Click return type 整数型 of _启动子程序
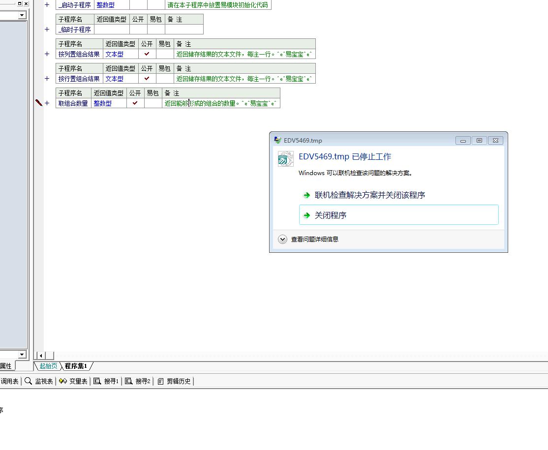 point(106,5)
